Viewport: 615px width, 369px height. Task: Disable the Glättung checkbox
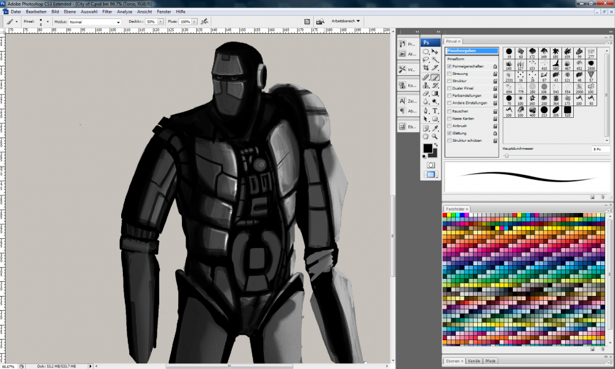tap(449, 133)
